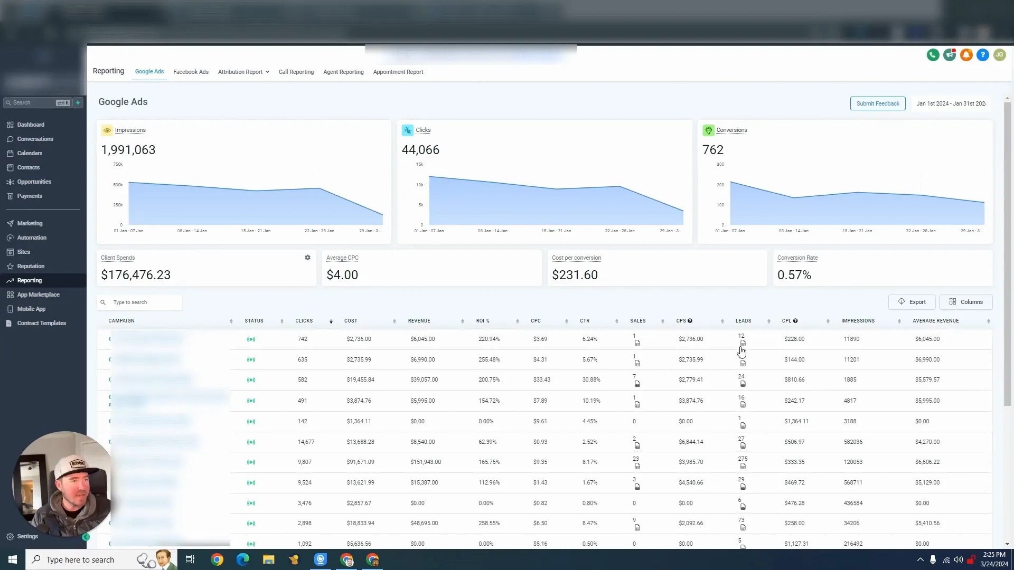The height and width of the screenshot is (570, 1014).
Task: Click the Impressions card title link
Action: [x=130, y=130]
